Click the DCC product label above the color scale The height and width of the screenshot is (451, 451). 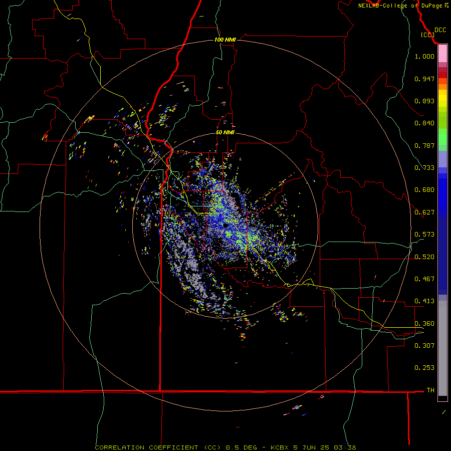[440, 30]
